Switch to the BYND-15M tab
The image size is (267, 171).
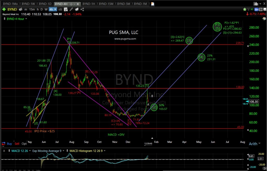106,4
